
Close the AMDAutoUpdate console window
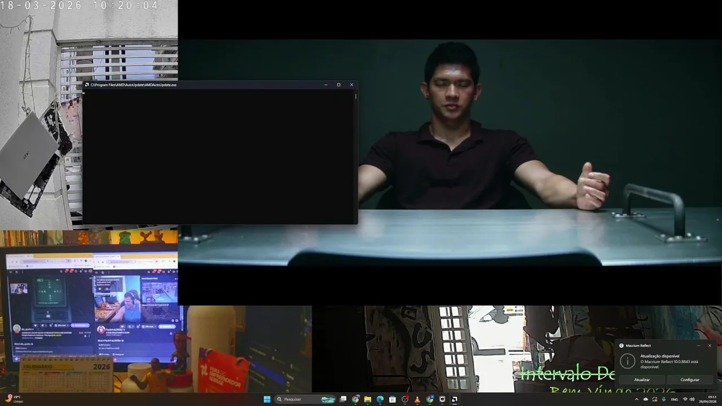tap(351, 85)
